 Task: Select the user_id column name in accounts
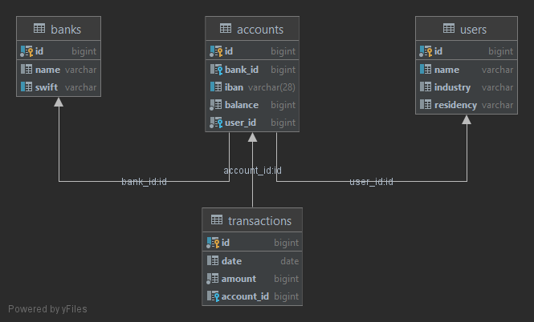point(240,123)
